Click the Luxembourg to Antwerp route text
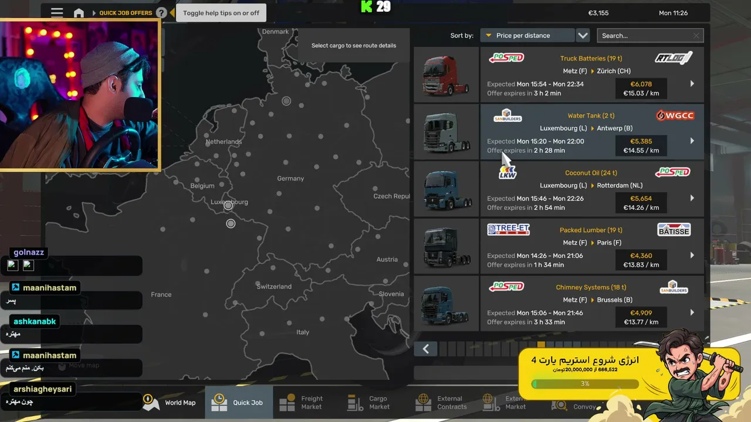This screenshot has height=422, width=751. 586,128
